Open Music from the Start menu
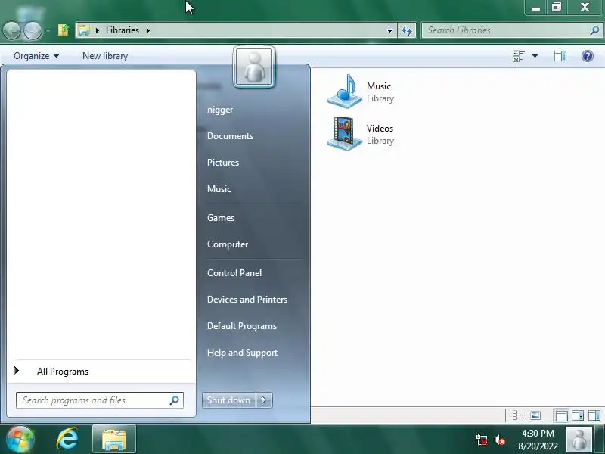Image resolution: width=605 pixels, height=454 pixels. click(219, 188)
